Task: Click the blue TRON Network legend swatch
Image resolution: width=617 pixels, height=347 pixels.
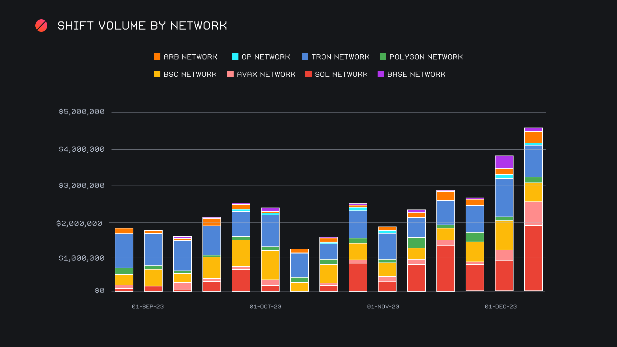Action: point(305,57)
